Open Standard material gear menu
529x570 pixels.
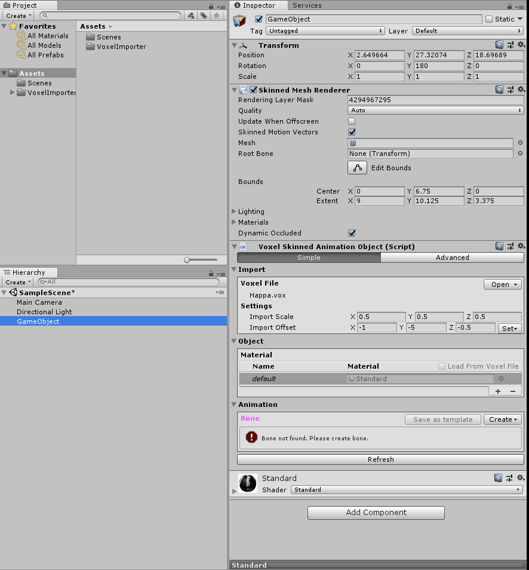[521, 477]
